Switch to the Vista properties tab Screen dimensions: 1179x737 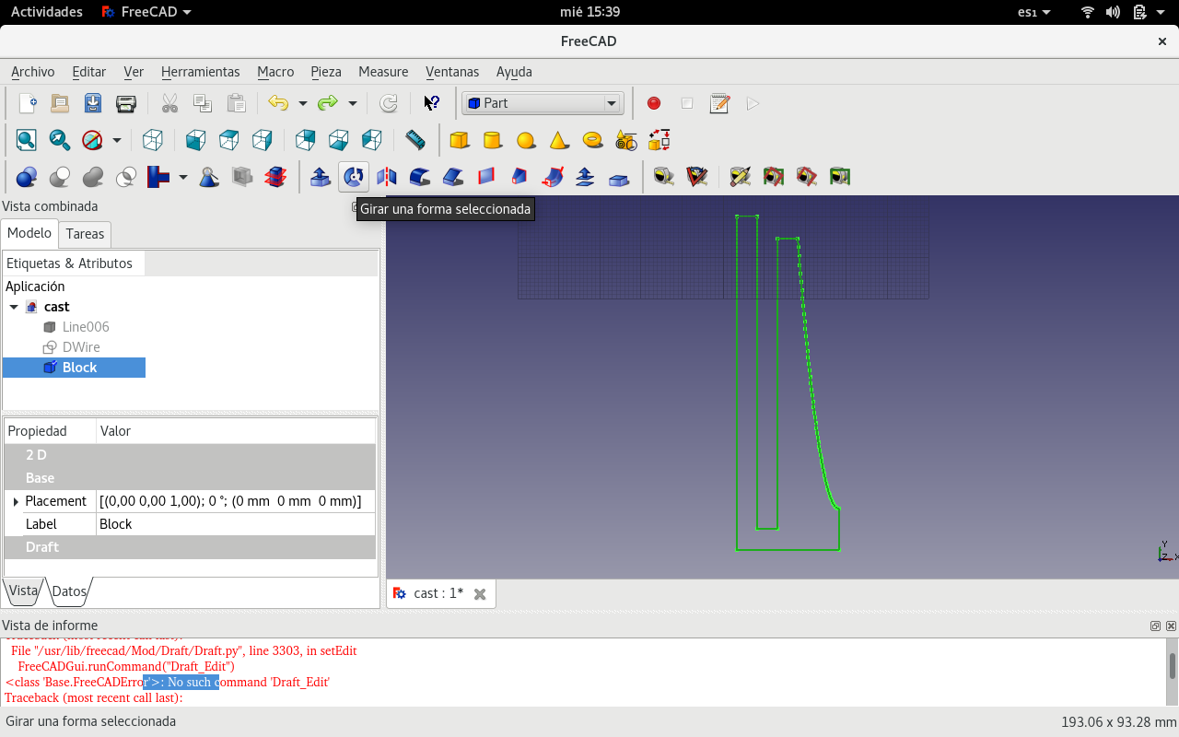point(23,591)
